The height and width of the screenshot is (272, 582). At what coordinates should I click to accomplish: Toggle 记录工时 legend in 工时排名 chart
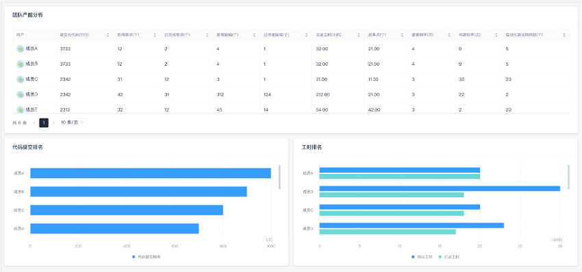click(449, 257)
